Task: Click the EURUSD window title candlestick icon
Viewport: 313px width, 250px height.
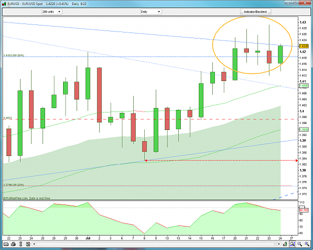Action: click(4, 3)
